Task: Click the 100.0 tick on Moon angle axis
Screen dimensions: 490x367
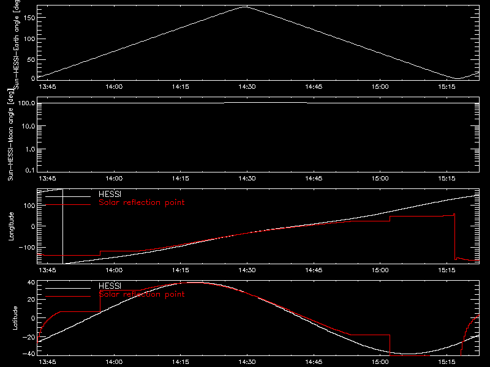Action: [27, 103]
